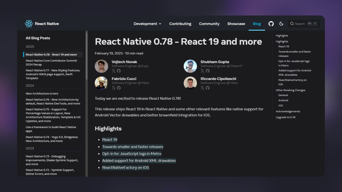Click the React Native atom logo
This screenshot has height=192, width=342.
29,24
